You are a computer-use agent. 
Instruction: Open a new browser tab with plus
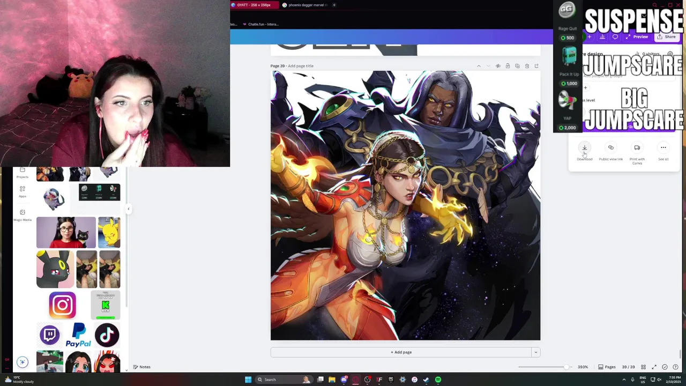point(334,5)
